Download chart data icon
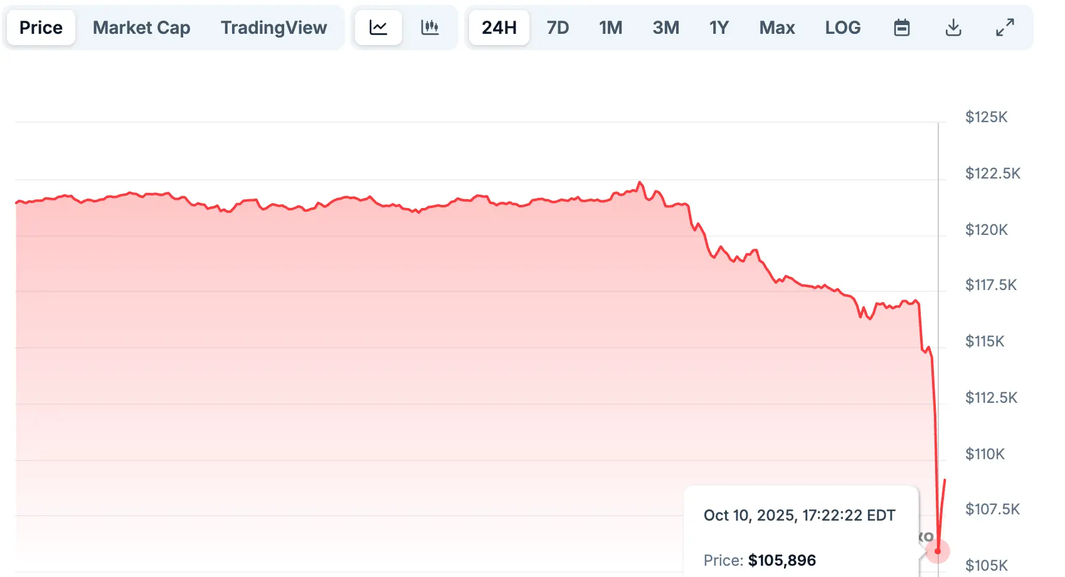This screenshot has width=1065, height=577. coord(953,28)
